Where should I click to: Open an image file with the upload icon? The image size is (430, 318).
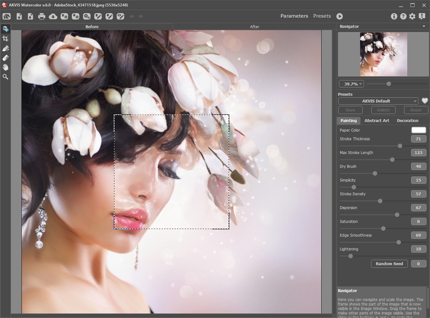click(x=19, y=17)
